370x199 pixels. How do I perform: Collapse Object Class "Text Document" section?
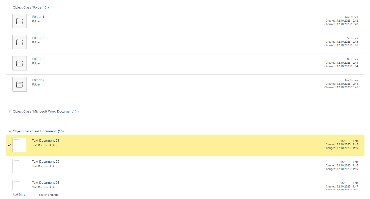(10, 131)
